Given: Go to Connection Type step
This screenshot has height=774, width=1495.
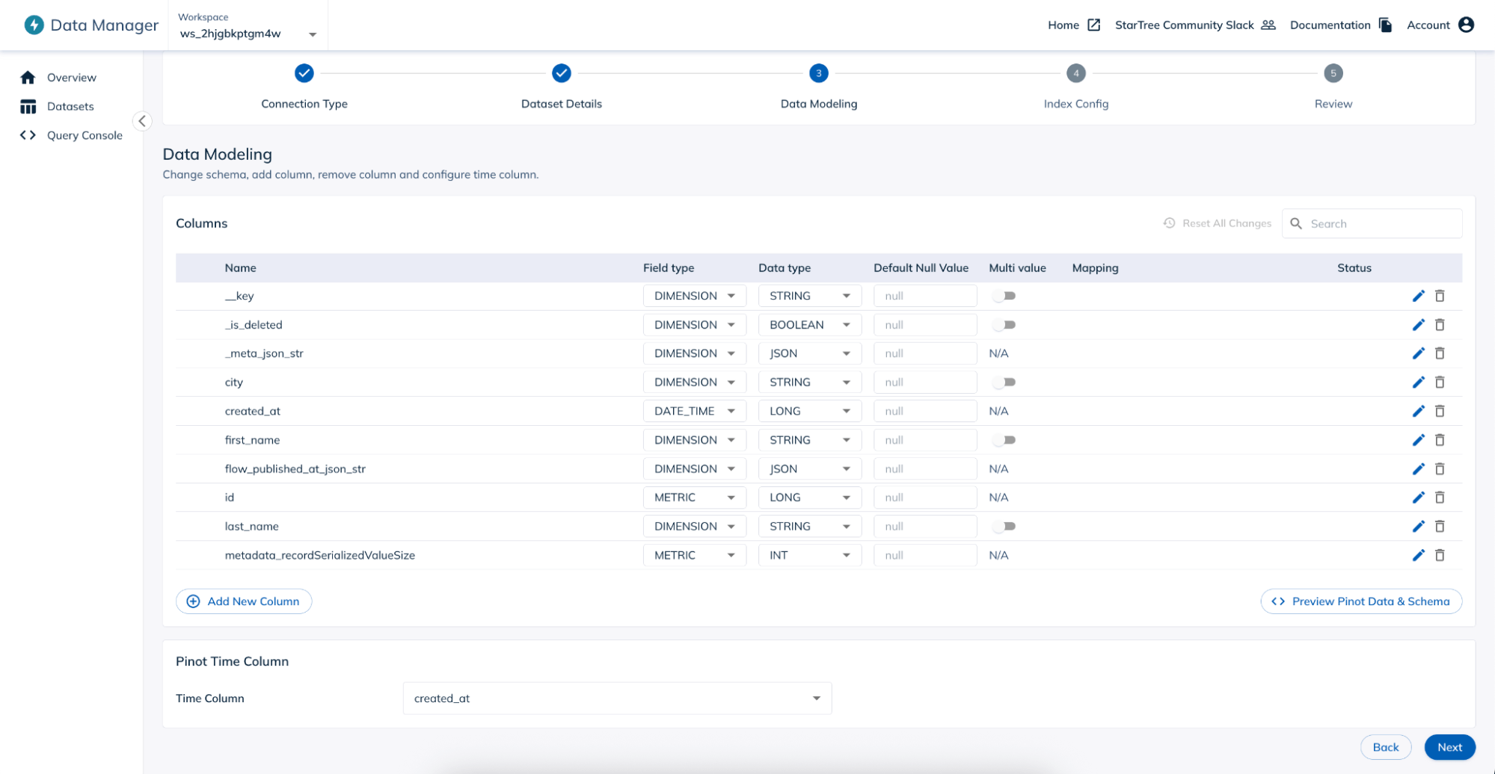Looking at the screenshot, I should (304, 87).
